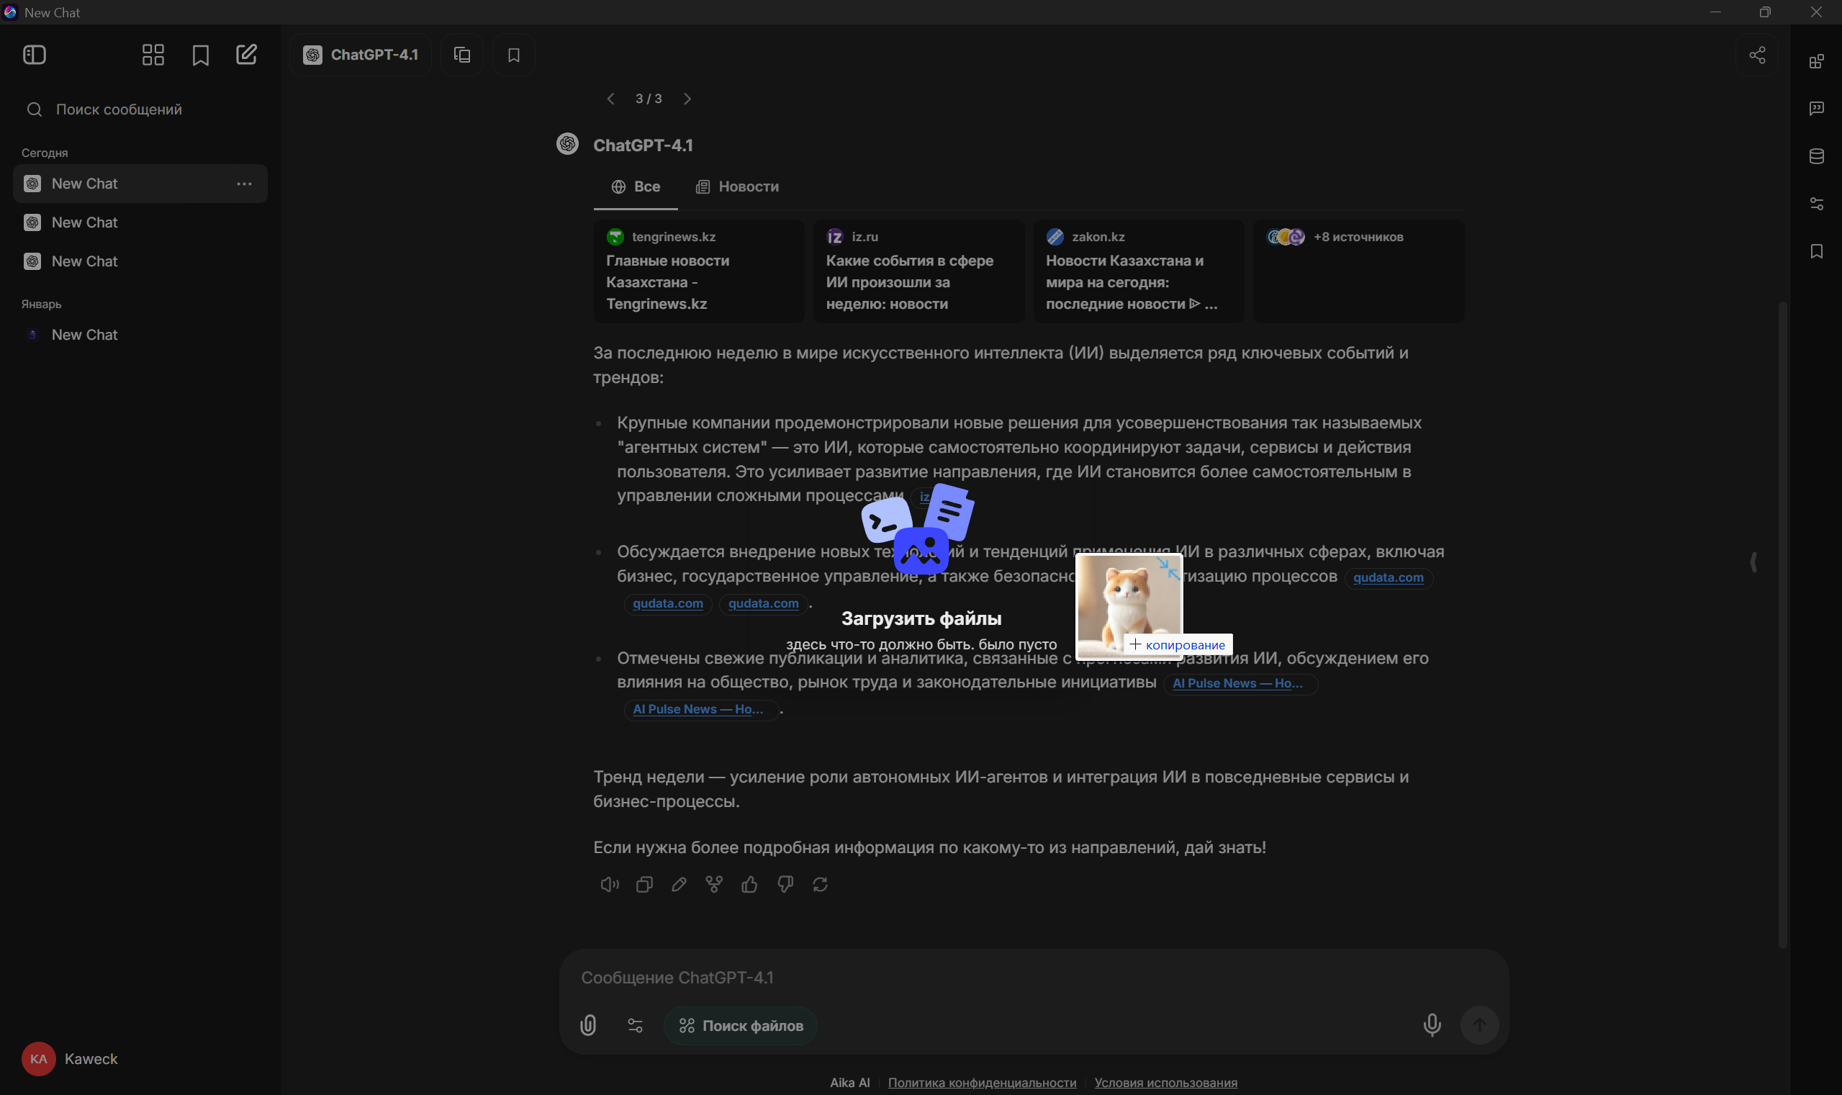Image resolution: width=1842 pixels, height=1095 pixels.
Task: Open New Chat under Январь
Action: tap(140, 335)
